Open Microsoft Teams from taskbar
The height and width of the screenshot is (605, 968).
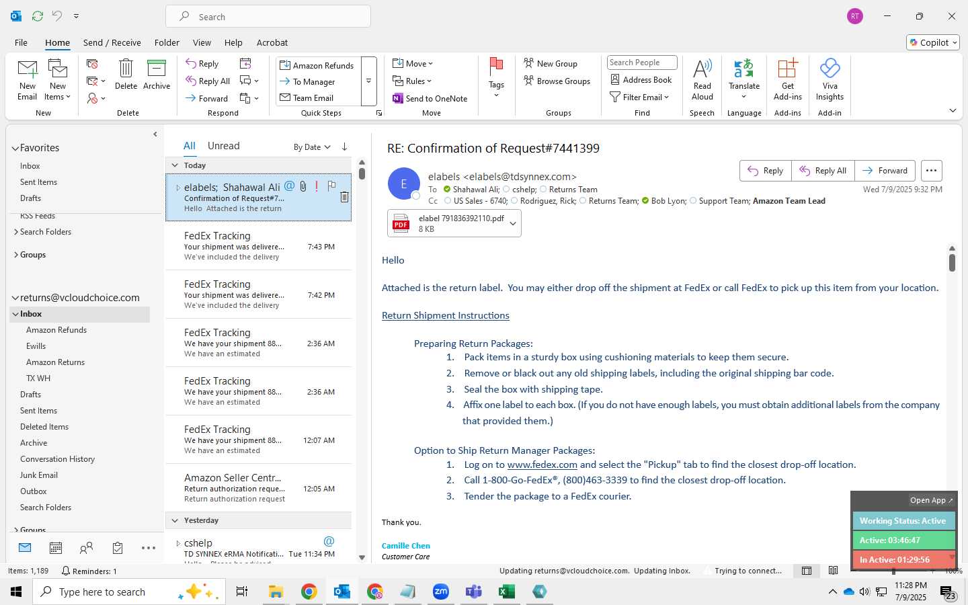[473, 592]
